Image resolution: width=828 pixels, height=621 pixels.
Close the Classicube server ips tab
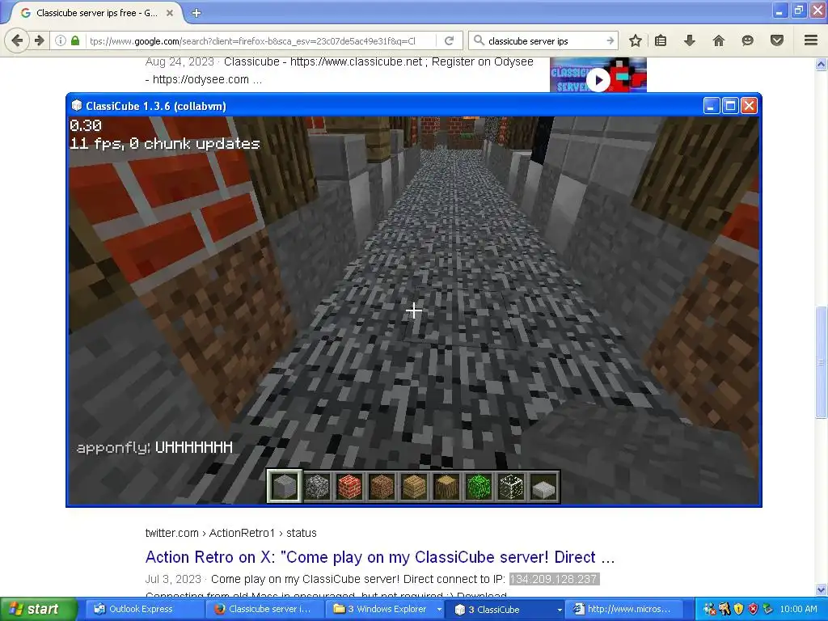(x=170, y=13)
